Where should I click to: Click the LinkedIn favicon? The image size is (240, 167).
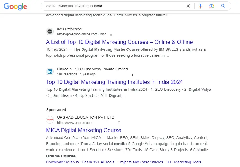50,71
